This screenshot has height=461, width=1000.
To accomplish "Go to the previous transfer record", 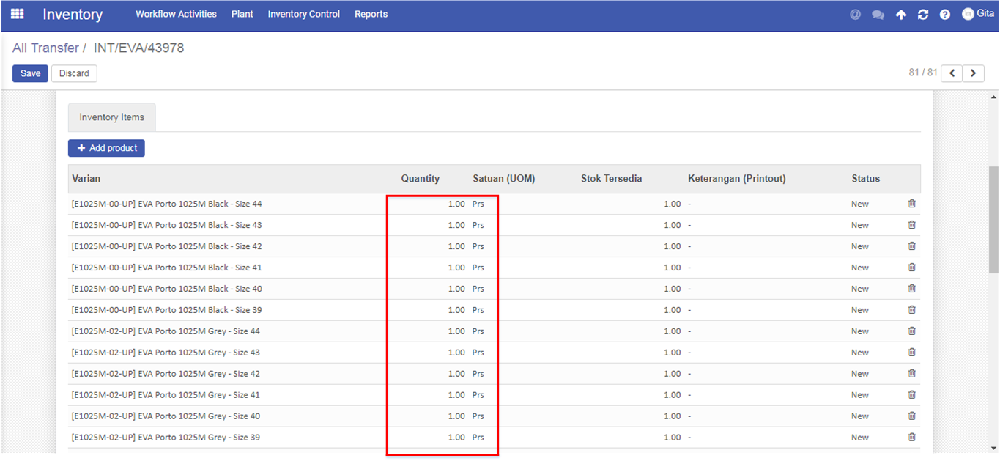I will point(952,73).
